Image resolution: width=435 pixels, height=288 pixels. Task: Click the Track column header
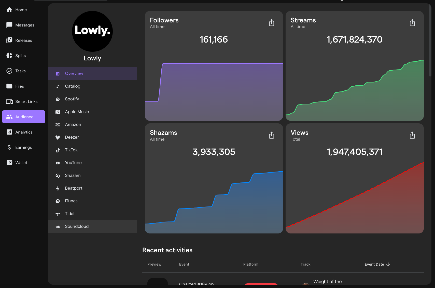pyautogui.click(x=305, y=264)
